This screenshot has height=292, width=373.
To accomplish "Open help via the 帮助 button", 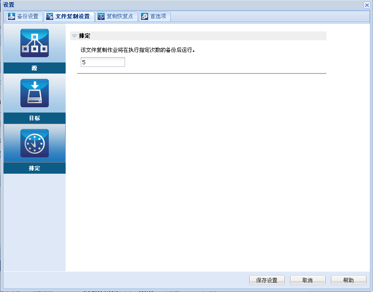I will (x=348, y=280).
